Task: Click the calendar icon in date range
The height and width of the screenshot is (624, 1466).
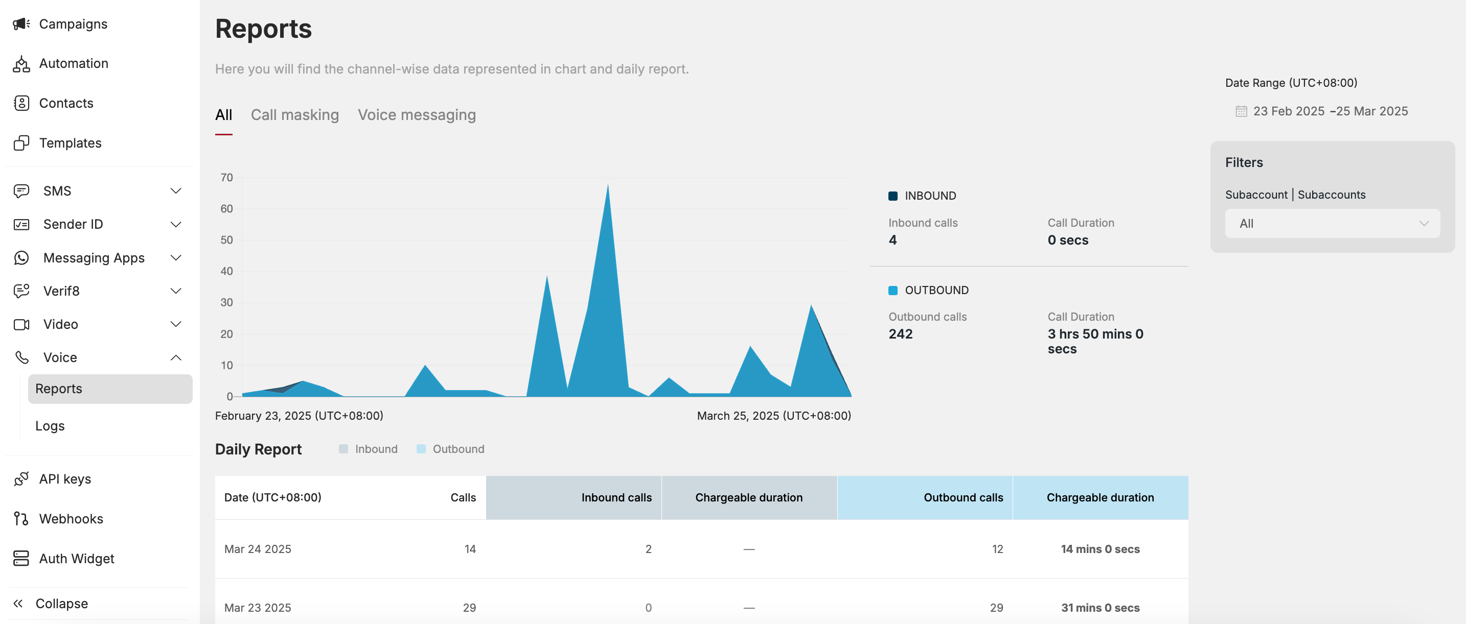Action: point(1241,111)
